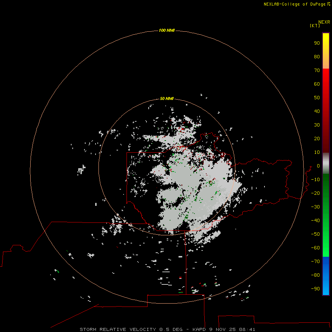332x332 pixels.
Task: Click the 80 value on the velocity scale
Action: [317, 56]
